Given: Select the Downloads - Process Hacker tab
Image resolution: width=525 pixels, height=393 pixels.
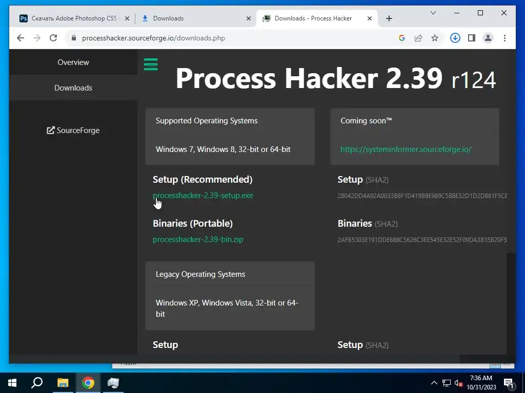Looking at the screenshot, I should point(317,18).
